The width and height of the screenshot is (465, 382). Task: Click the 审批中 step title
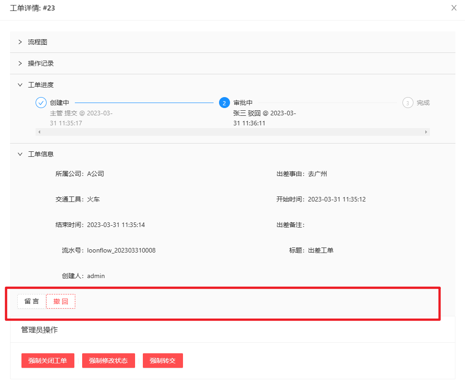point(243,103)
